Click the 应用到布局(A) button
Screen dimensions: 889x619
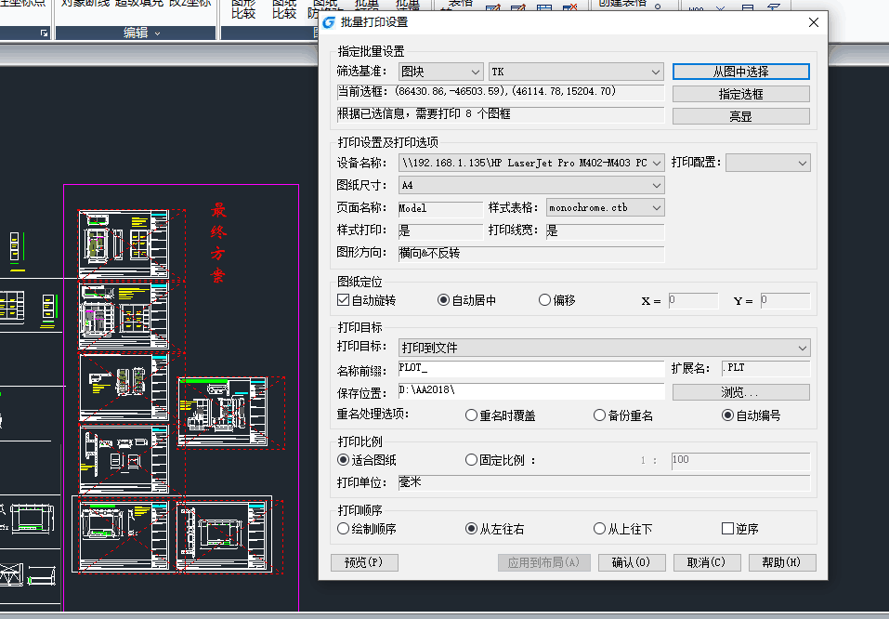543,562
